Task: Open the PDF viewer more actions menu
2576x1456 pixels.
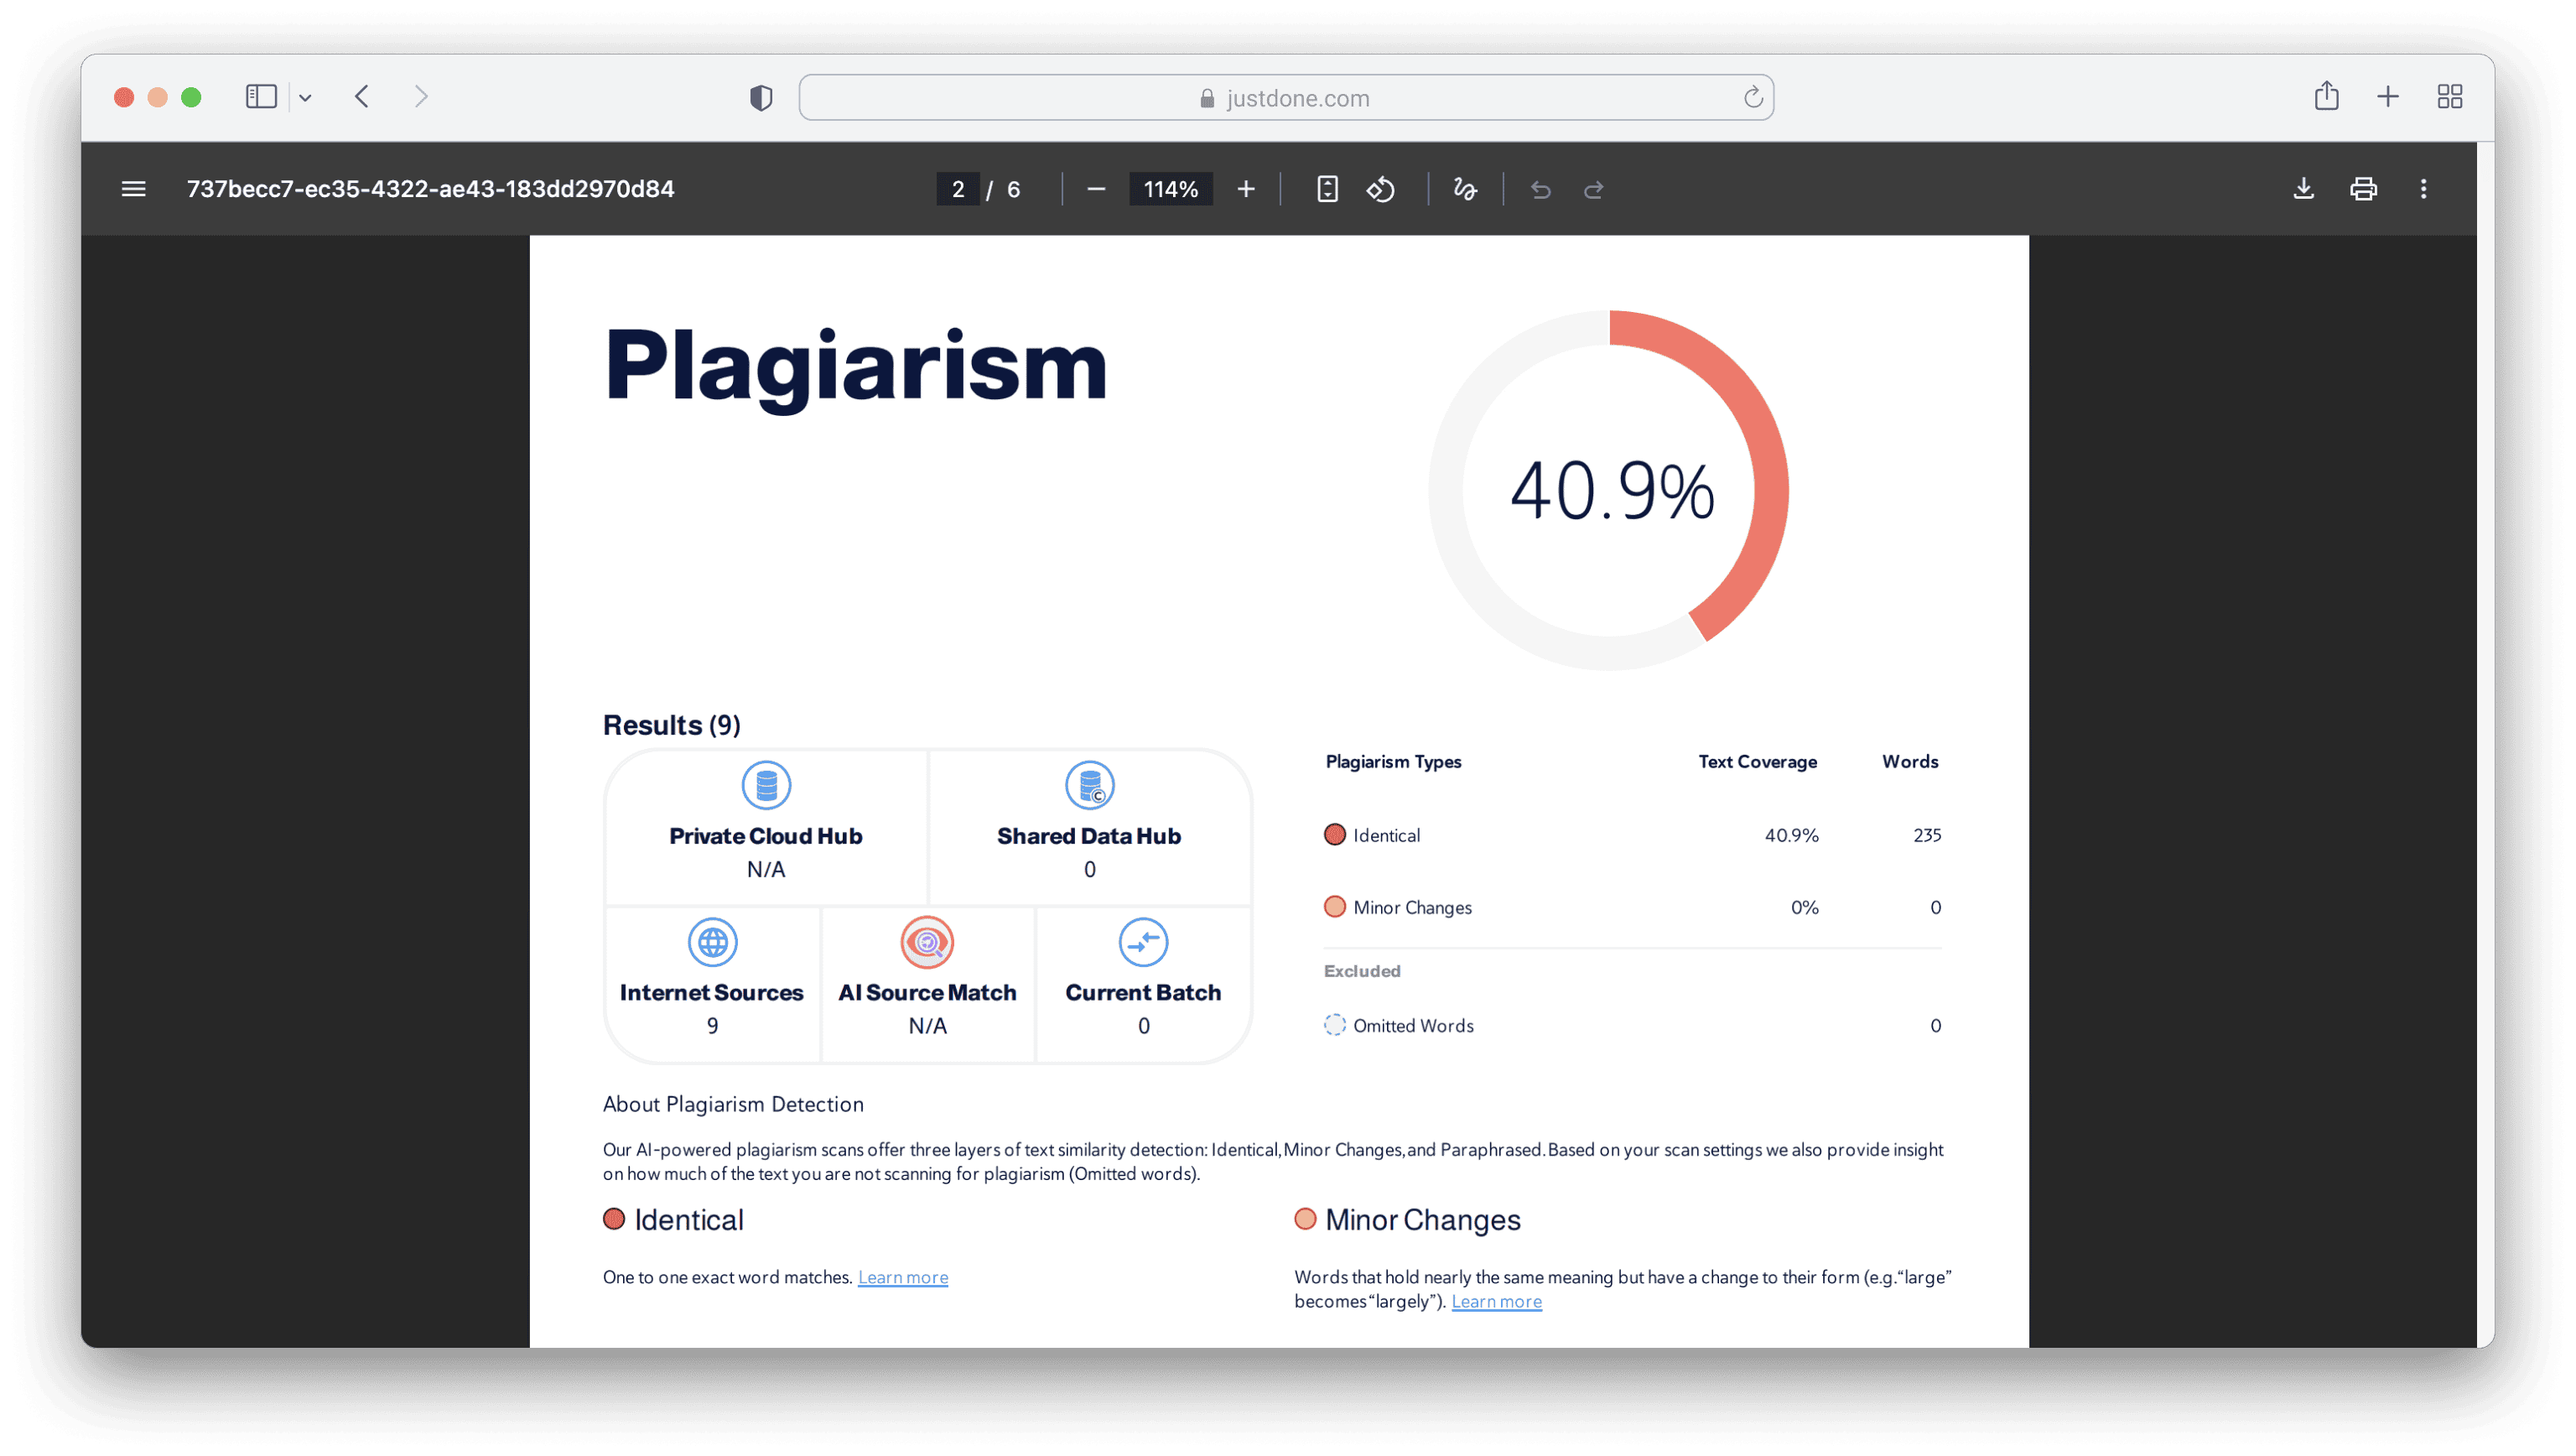Action: tap(2423, 189)
